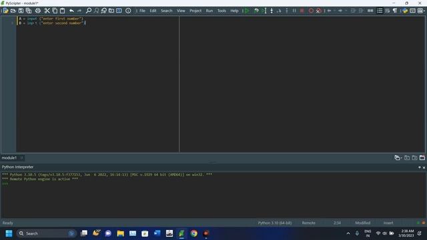Open Google Chrome from taskbar

pyautogui.click(x=194, y=233)
